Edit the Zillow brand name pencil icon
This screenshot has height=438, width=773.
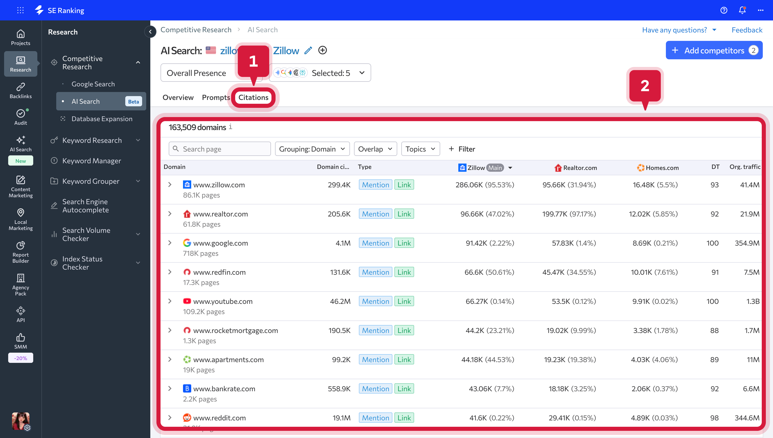(308, 50)
